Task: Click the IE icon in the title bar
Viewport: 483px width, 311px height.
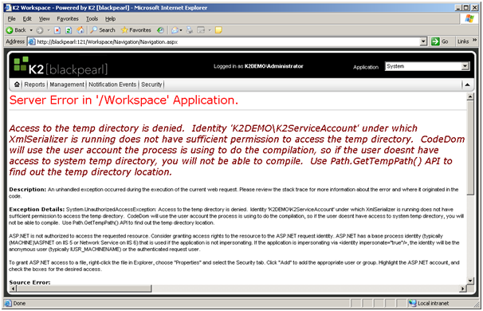Action: tap(8, 8)
